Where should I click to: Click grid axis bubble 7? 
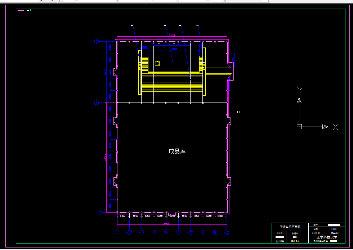pos(191,232)
